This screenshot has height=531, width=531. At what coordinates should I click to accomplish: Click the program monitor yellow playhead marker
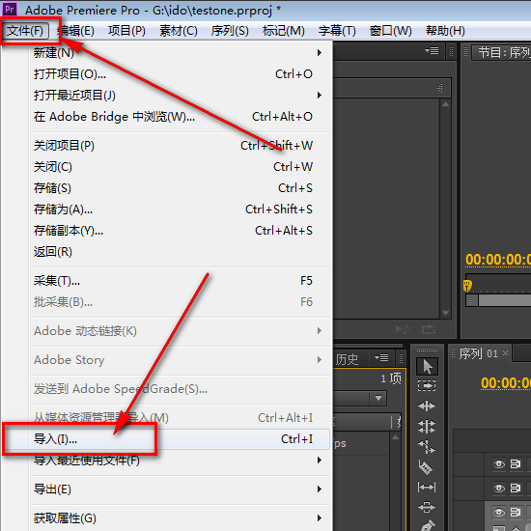pos(467,286)
